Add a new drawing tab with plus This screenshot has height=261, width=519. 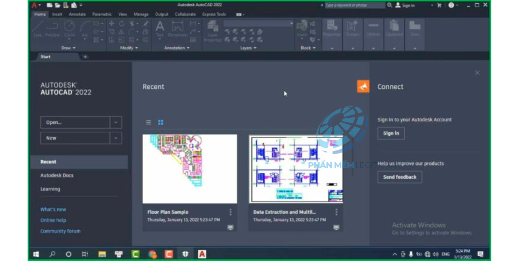[85, 57]
